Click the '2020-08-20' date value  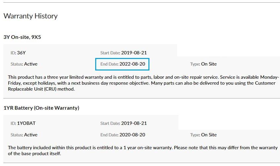click(x=132, y=135)
